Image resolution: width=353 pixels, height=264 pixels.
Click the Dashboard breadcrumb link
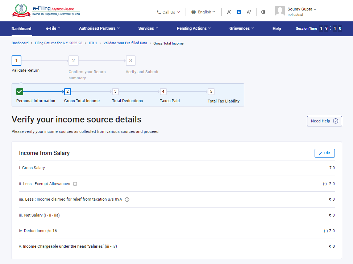(20, 43)
